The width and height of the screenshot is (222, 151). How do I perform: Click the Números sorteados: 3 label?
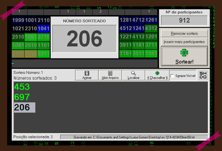[x=35, y=78]
